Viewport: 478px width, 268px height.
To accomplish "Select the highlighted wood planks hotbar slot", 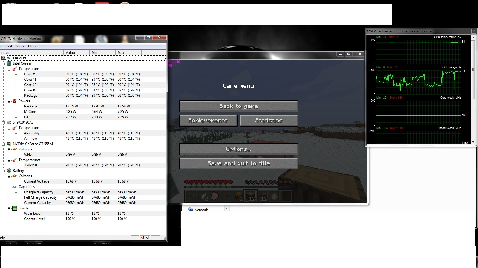I will (x=251, y=196).
